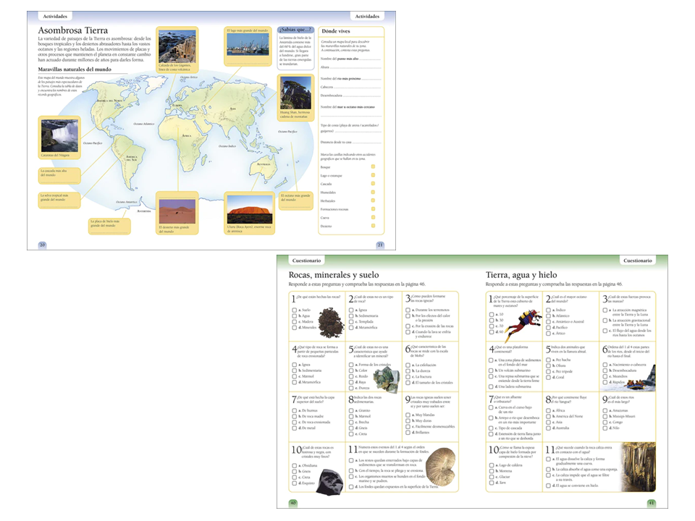This screenshot has width=695, height=521.
Task: Select the Cuestionario tab on page 41
Action: 637,260
